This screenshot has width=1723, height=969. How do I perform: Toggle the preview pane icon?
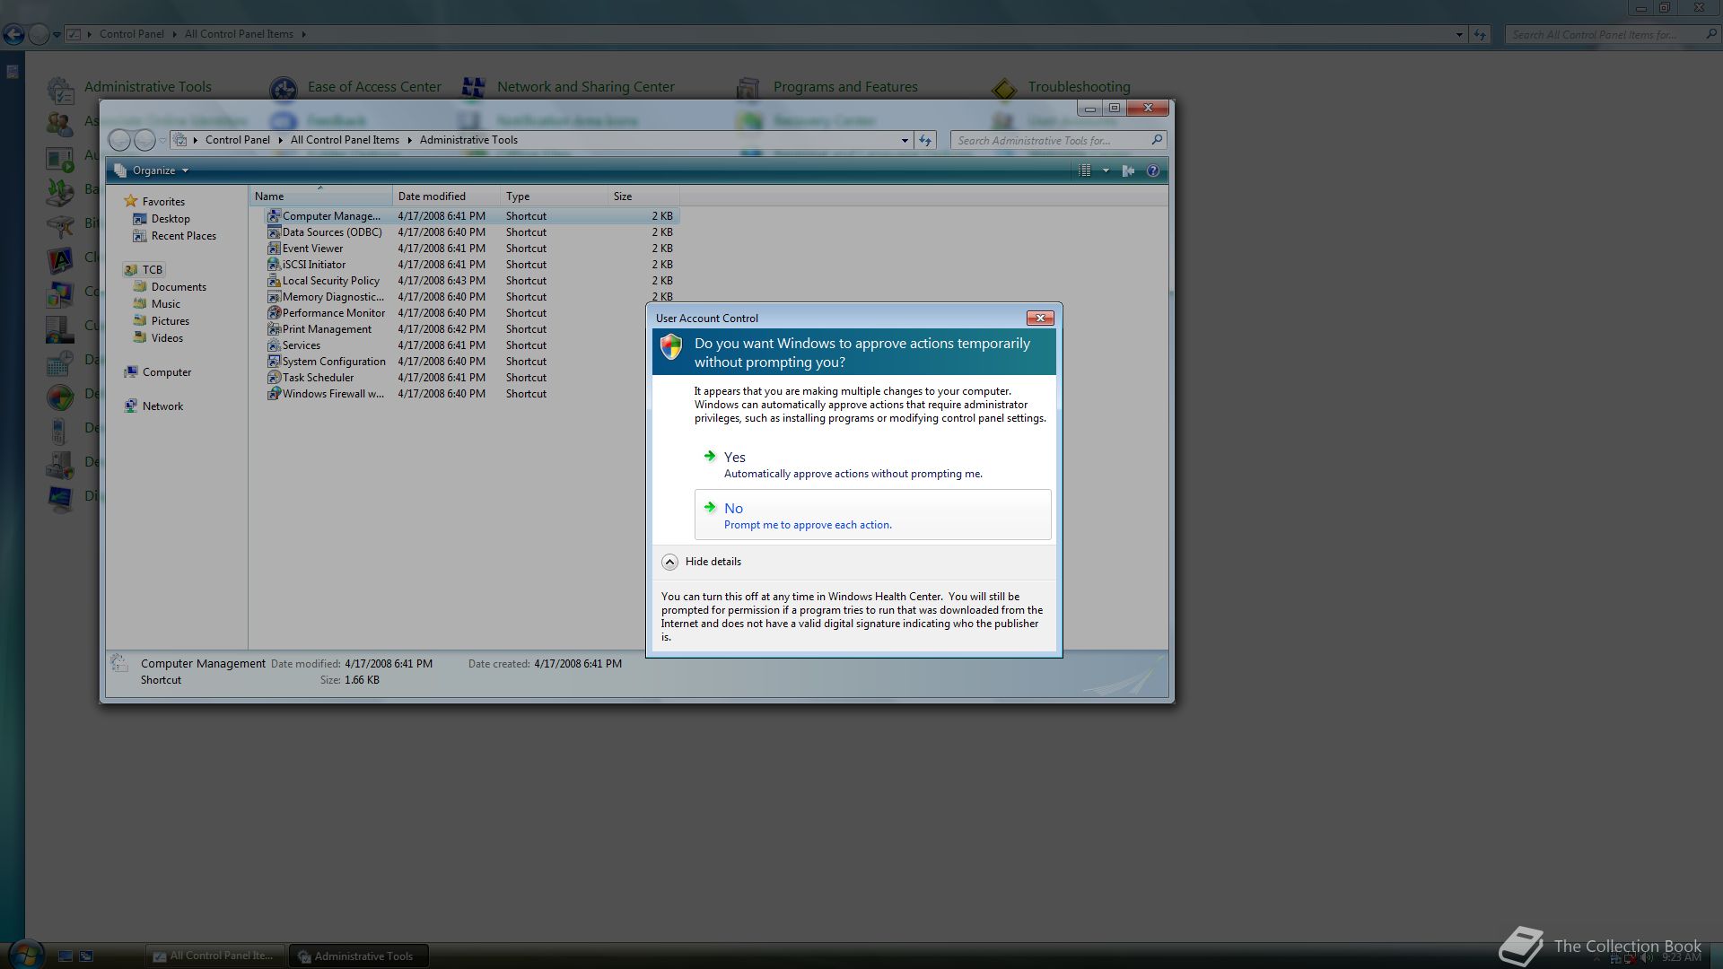[x=1128, y=170]
